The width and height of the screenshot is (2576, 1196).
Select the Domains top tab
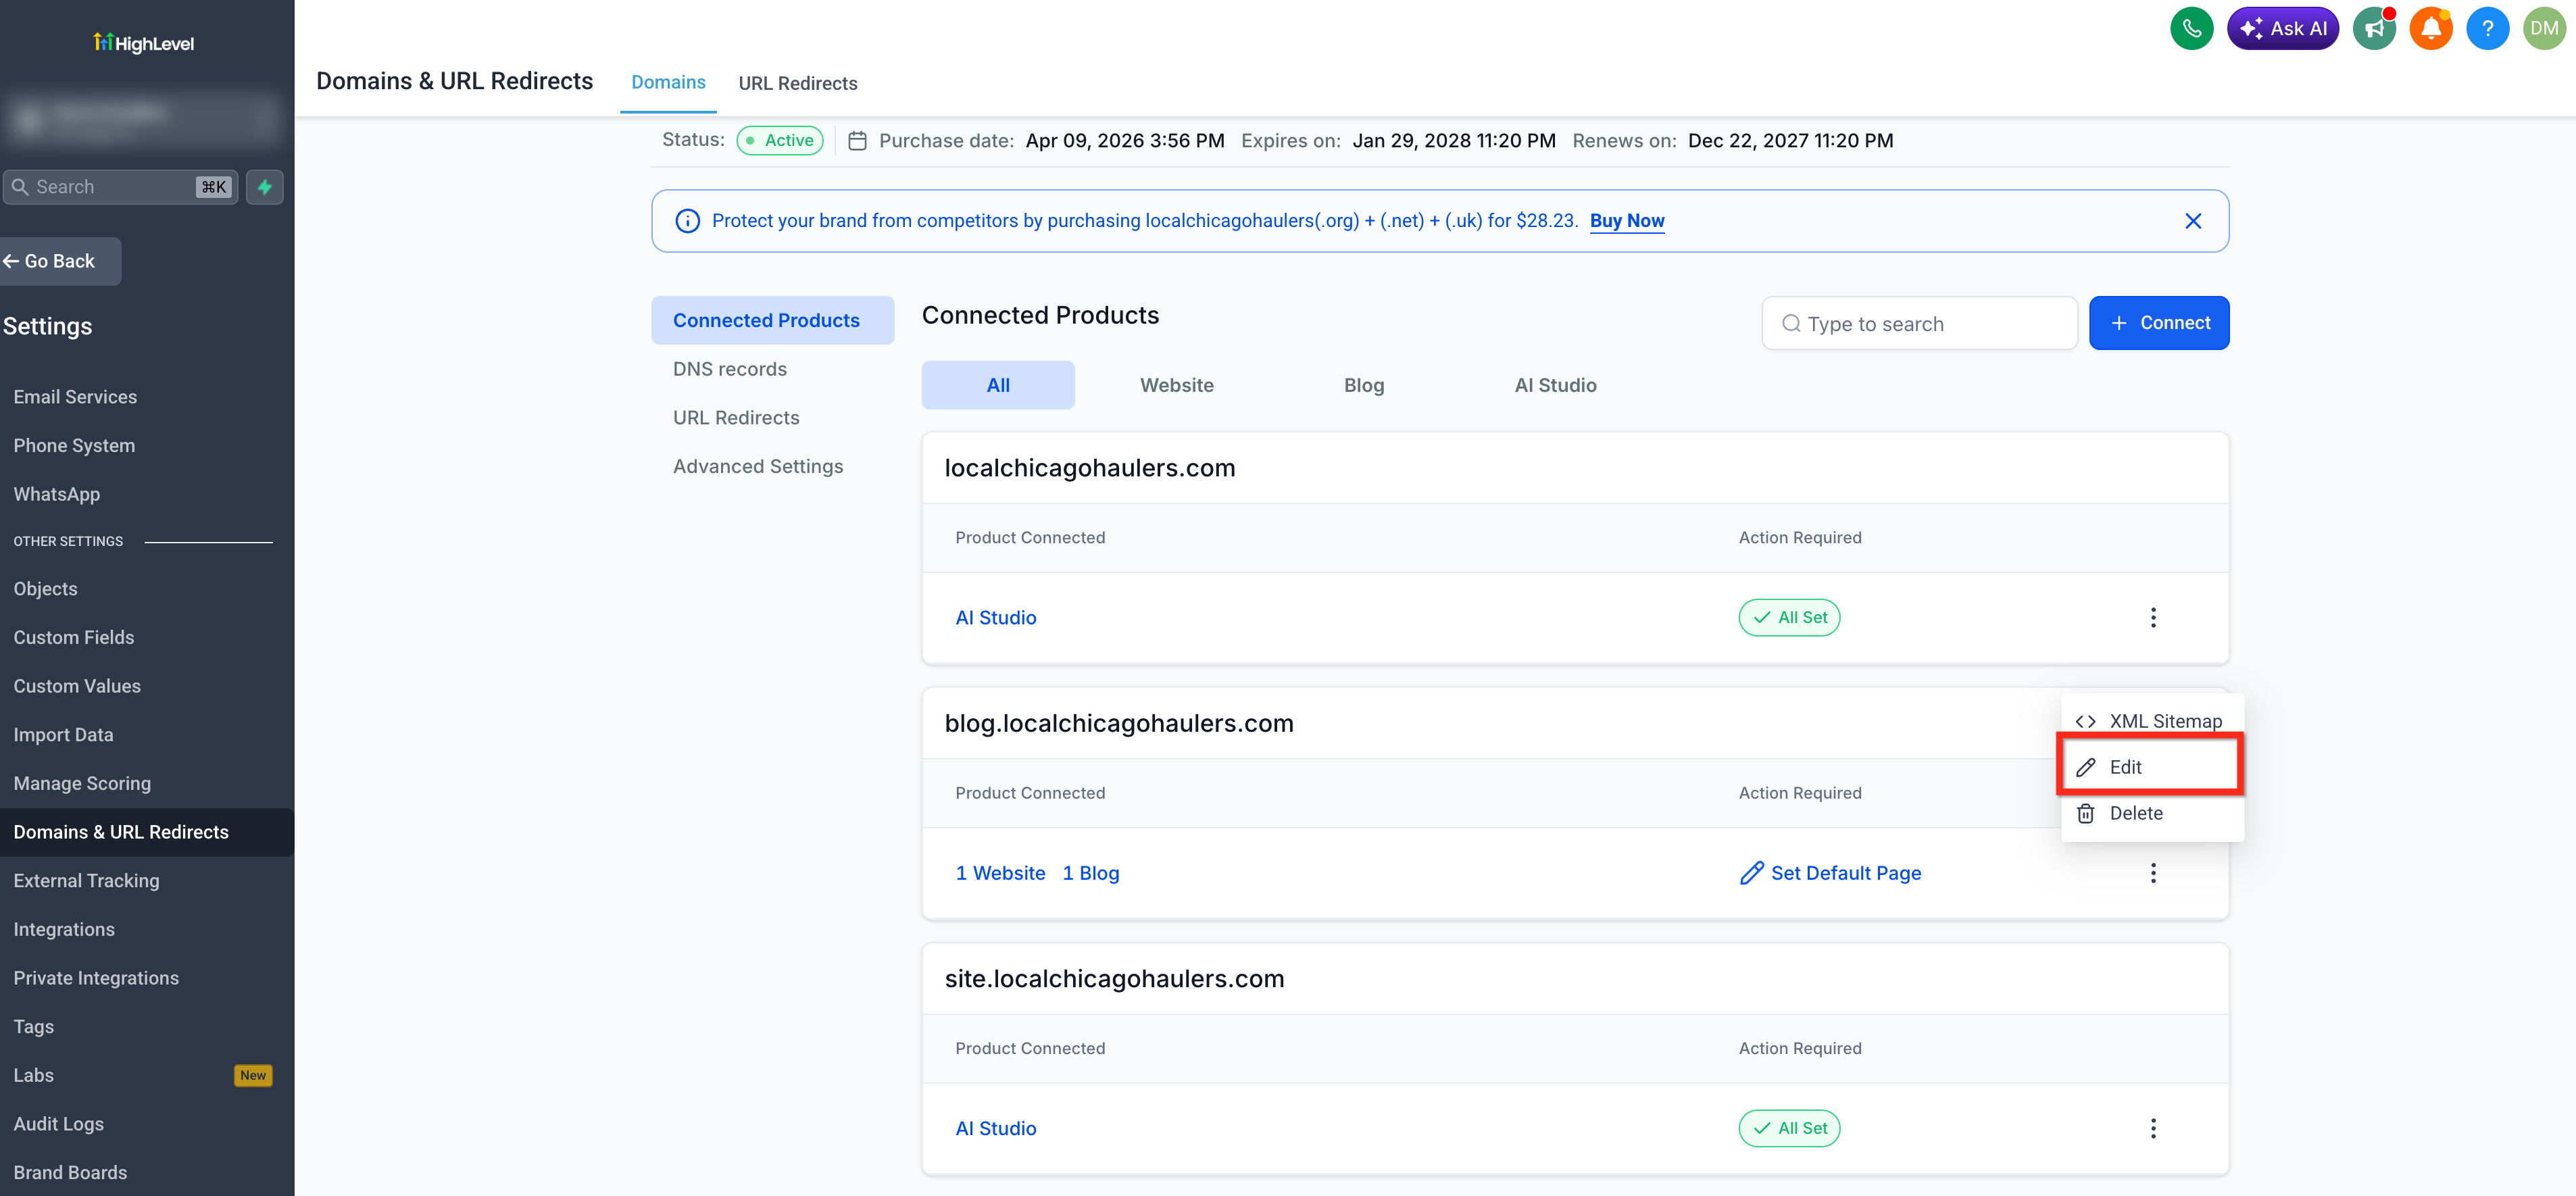click(x=668, y=82)
